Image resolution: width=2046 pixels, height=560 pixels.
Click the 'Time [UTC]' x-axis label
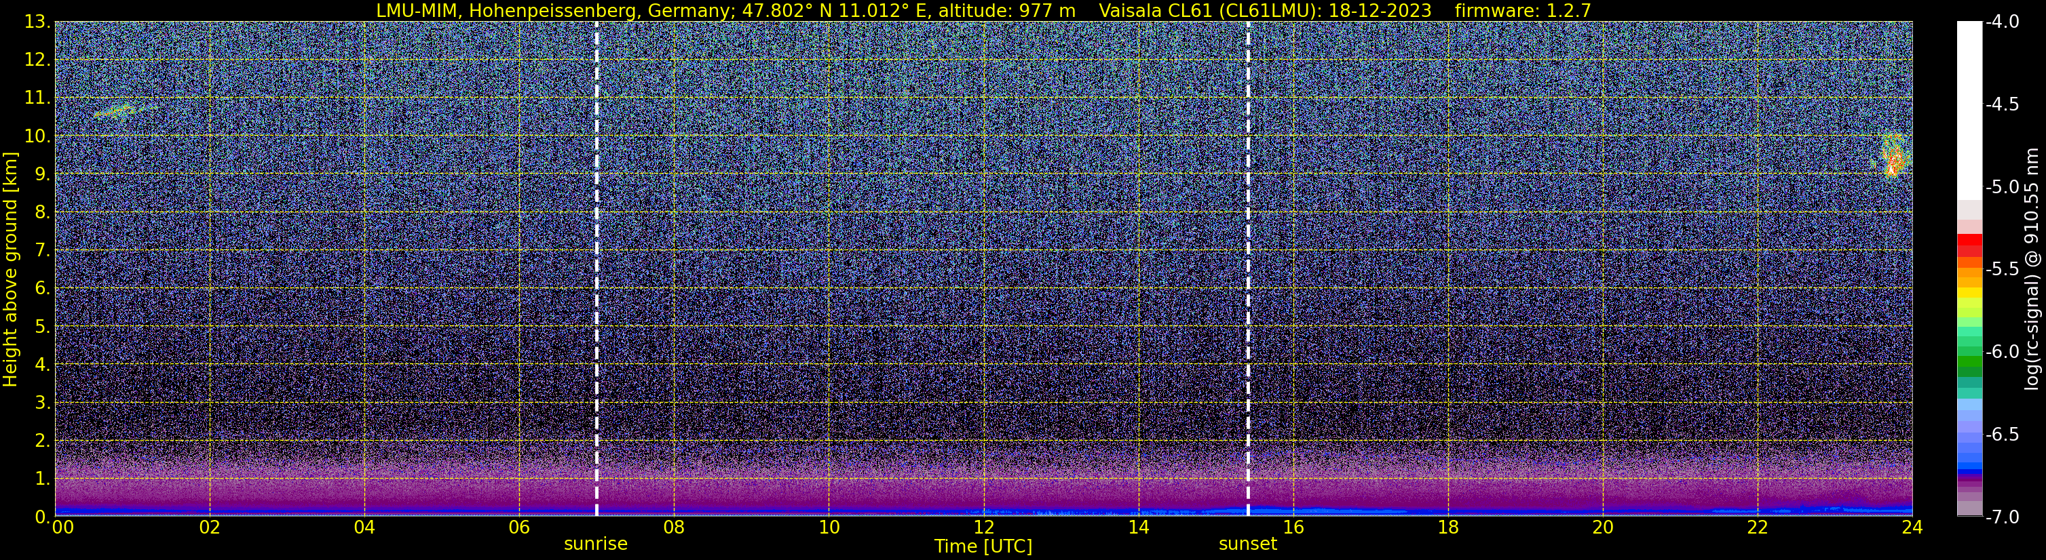click(983, 546)
